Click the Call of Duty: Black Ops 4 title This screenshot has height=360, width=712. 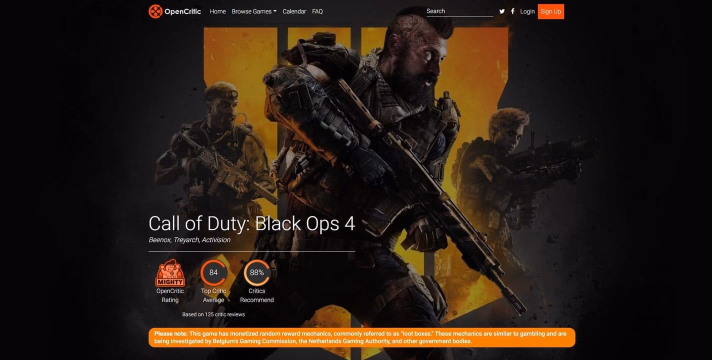click(x=252, y=223)
